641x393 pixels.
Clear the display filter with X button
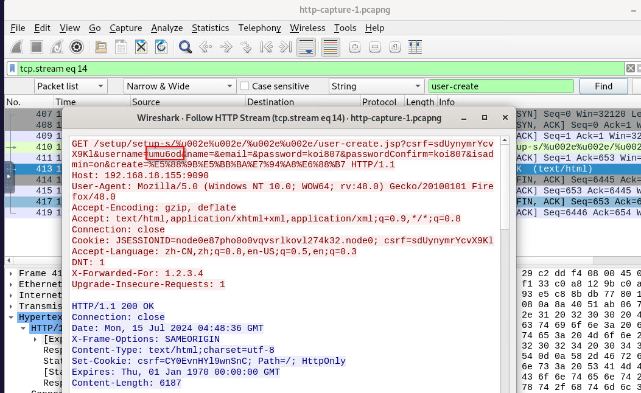[631, 68]
